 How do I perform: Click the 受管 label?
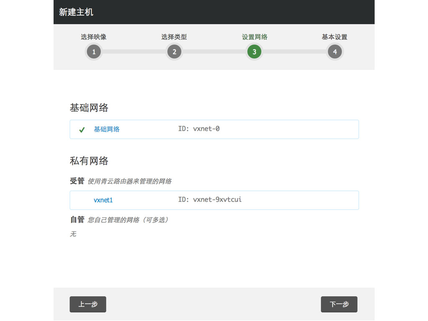(x=77, y=181)
